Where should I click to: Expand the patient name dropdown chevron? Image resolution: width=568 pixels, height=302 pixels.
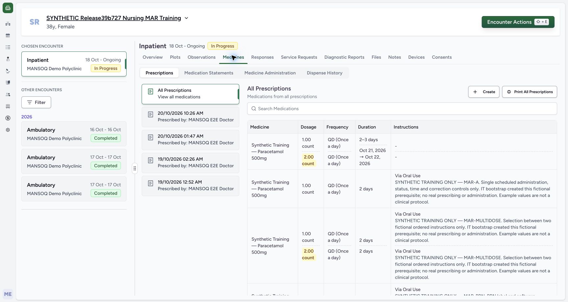(186, 18)
